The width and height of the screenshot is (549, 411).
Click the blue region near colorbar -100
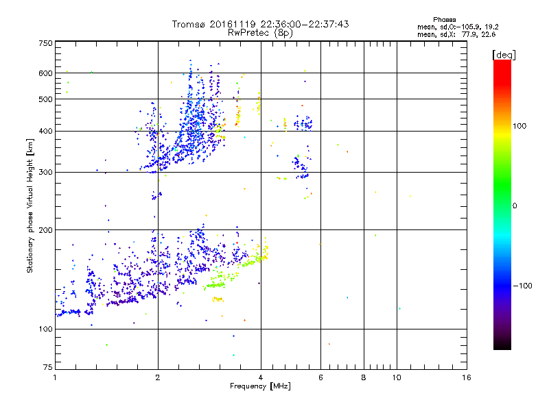pyautogui.click(x=502, y=285)
